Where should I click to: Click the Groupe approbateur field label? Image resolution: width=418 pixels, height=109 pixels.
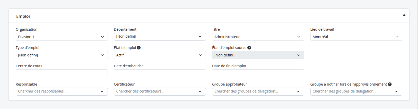[x=230, y=84]
